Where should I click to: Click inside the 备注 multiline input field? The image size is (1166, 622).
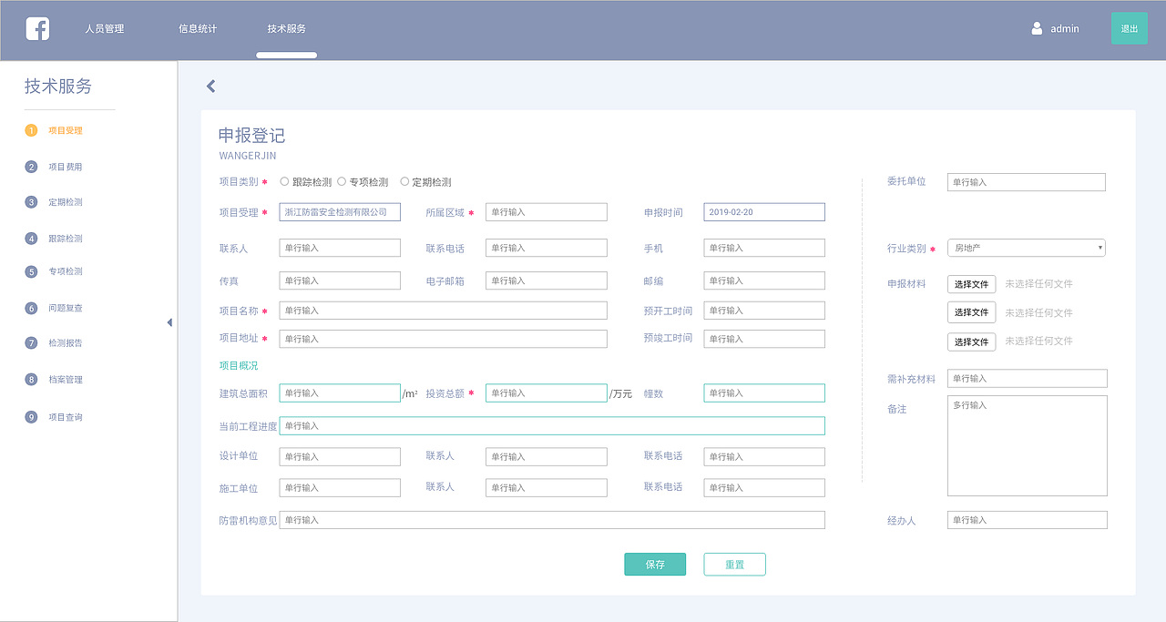(x=1027, y=444)
